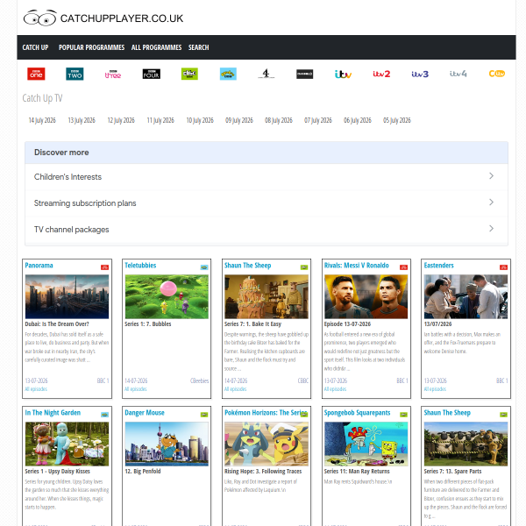Open the BBC Four channel icon
The width and height of the screenshot is (526, 526).
(x=152, y=74)
